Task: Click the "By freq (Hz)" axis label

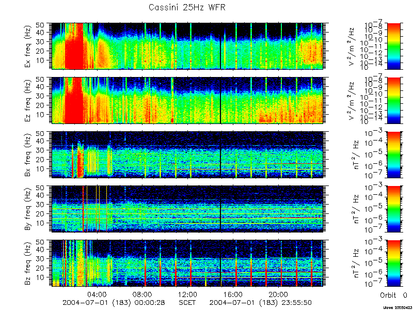Action: point(28,209)
